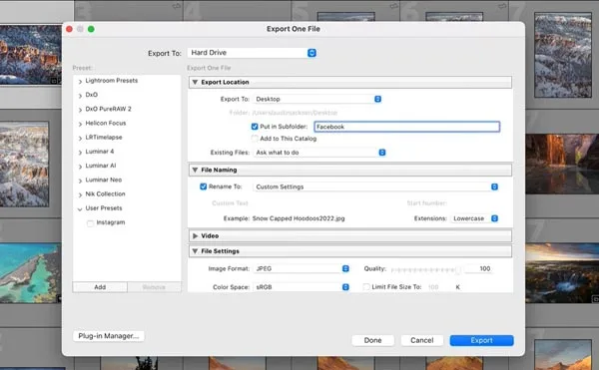Image resolution: width=599 pixels, height=370 pixels.
Task: Expand the Luminar 4 preset group
Action: pos(80,152)
